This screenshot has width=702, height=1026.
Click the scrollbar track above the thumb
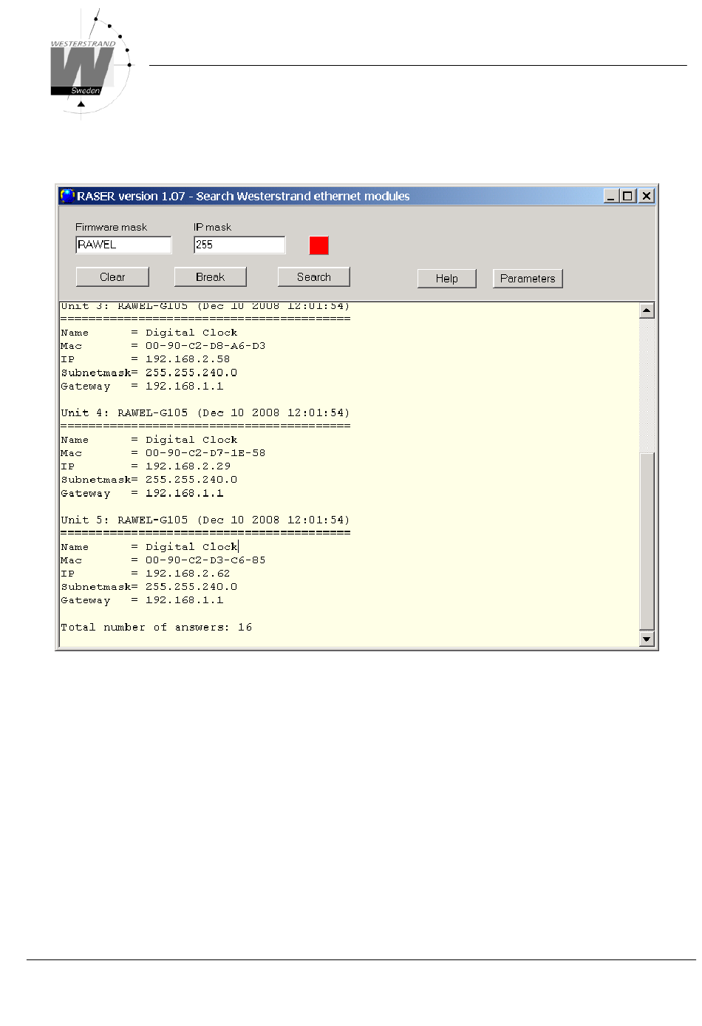pos(647,384)
